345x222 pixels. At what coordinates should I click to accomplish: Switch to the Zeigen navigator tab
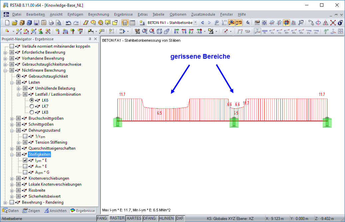coord(31,211)
